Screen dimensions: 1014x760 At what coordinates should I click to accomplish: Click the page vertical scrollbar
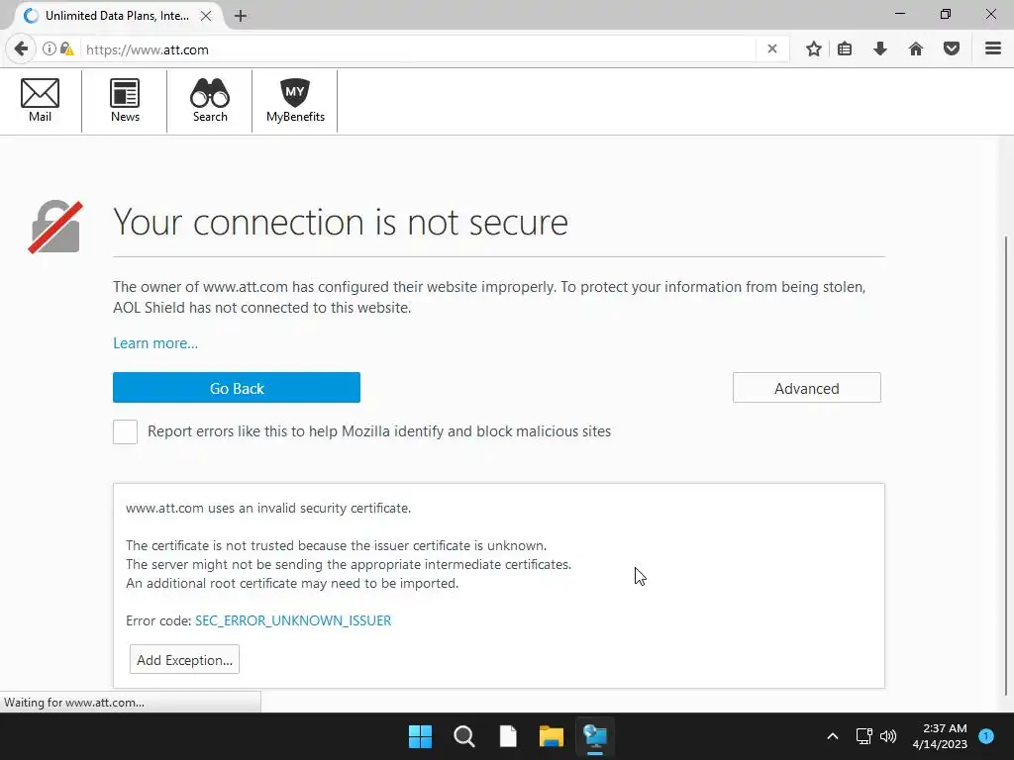tap(1007, 465)
